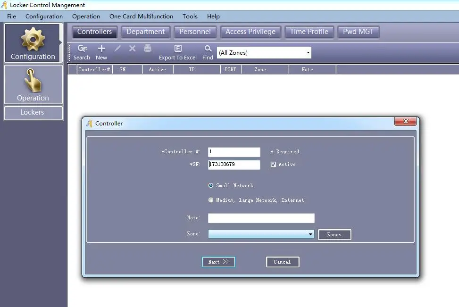The height and width of the screenshot is (307, 459).
Task: Click the Print toolbar icon
Action: point(148,48)
